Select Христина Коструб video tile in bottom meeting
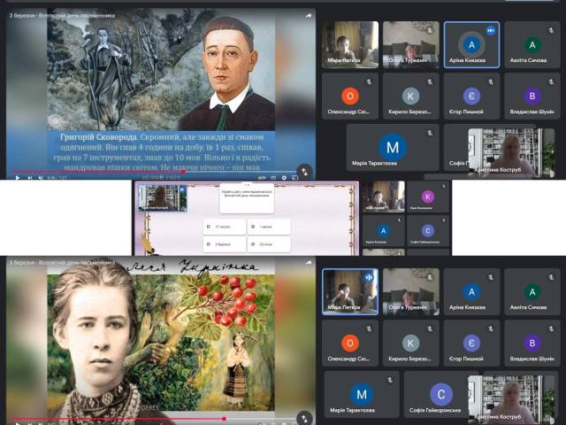This screenshot has width=566, height=425. (511, 399)
